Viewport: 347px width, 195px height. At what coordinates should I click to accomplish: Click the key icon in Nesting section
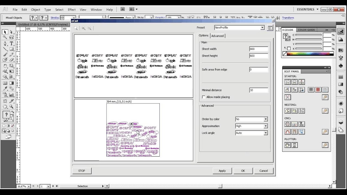coord(325,111)
